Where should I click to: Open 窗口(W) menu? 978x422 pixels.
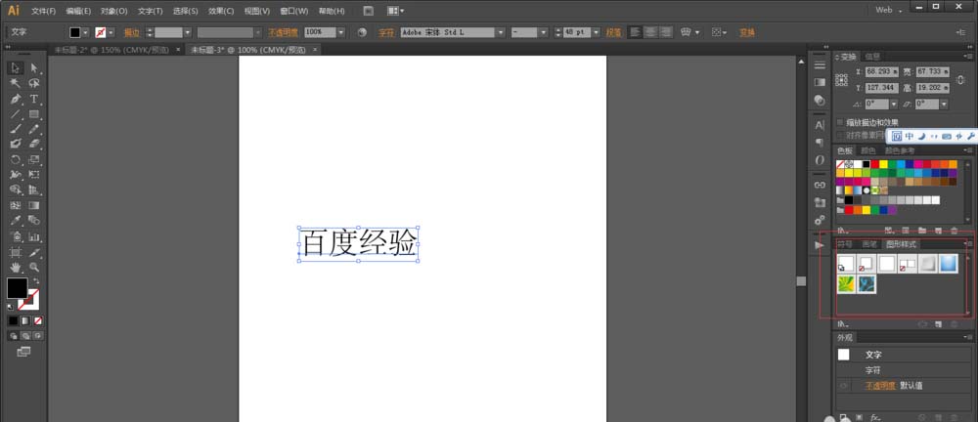click(x=294, y=11)
